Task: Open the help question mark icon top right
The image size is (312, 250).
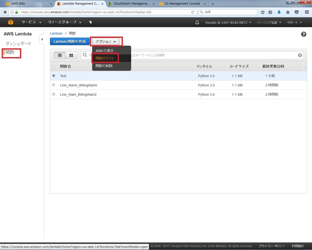Action: click(303, 34)
